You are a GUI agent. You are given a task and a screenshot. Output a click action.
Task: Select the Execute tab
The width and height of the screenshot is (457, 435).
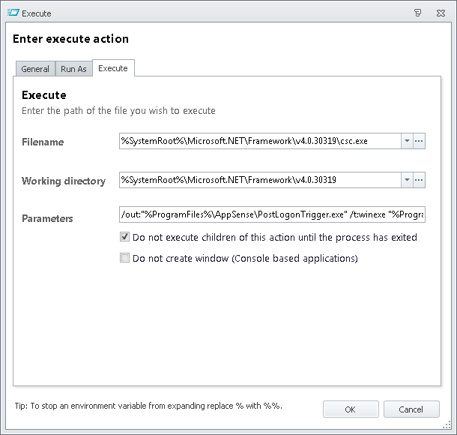(113, 68)
